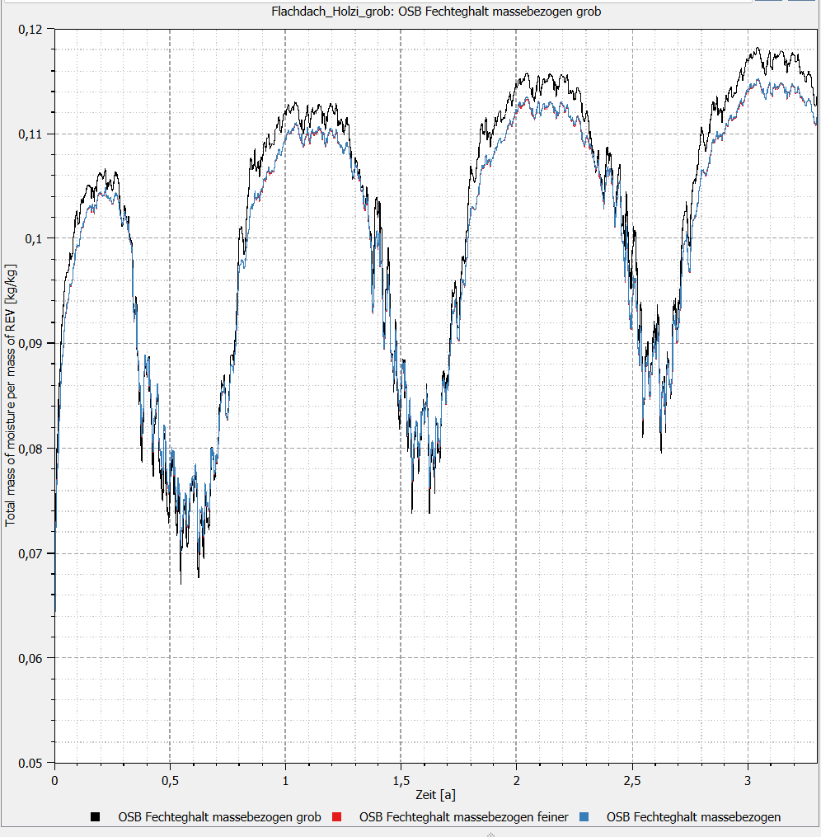Select legend label 'OSB Fechteghalt massebezogen feiner'
Image resolution: width=821 pixels, height=837 pixels.
point(463,816)
